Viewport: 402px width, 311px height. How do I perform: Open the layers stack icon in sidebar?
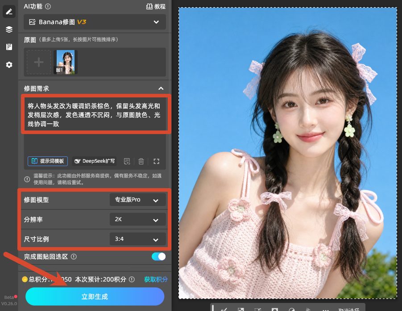pyautogui.click(x=9, y=29)
